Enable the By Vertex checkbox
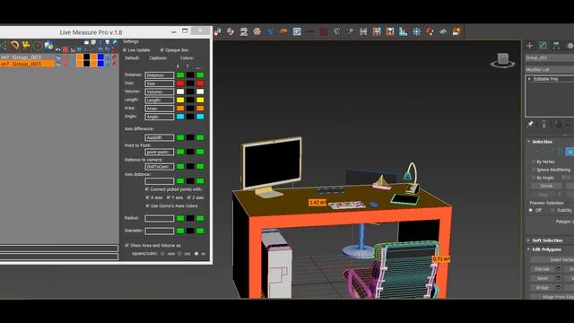 pos(534,161)
